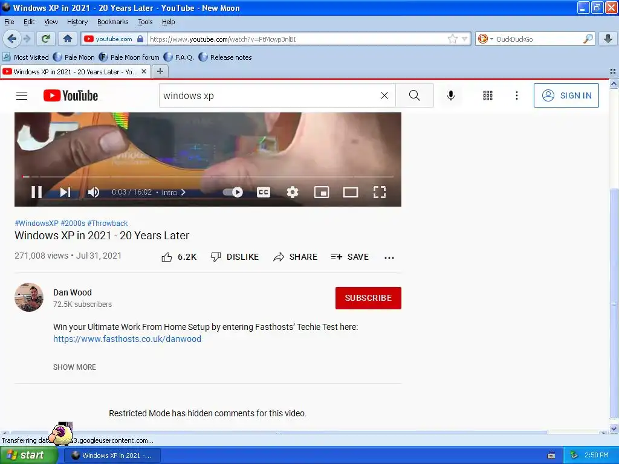Viewport: 619px width, 464px height.
Task: Open the View menu
Action: click(51, 22)
